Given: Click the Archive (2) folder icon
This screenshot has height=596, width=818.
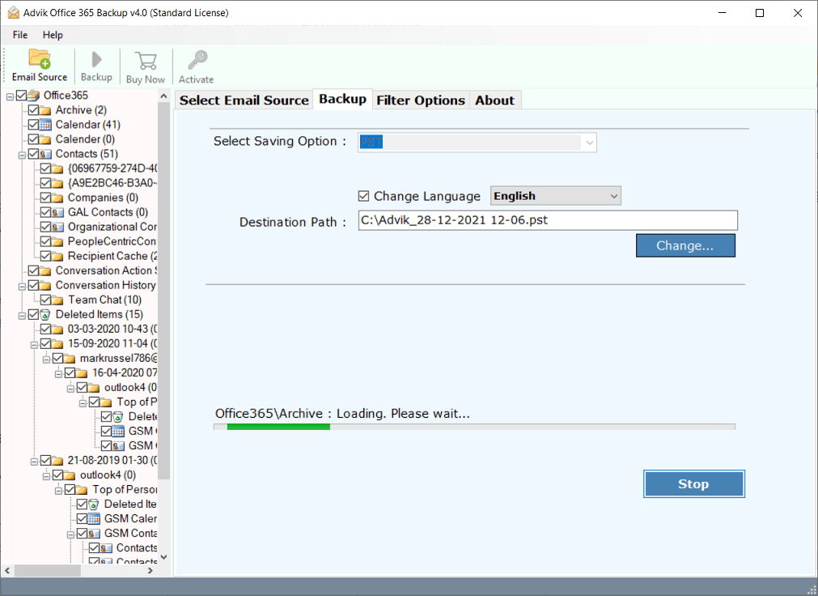Looking at the screenshot, I should (x=45, y=110).
